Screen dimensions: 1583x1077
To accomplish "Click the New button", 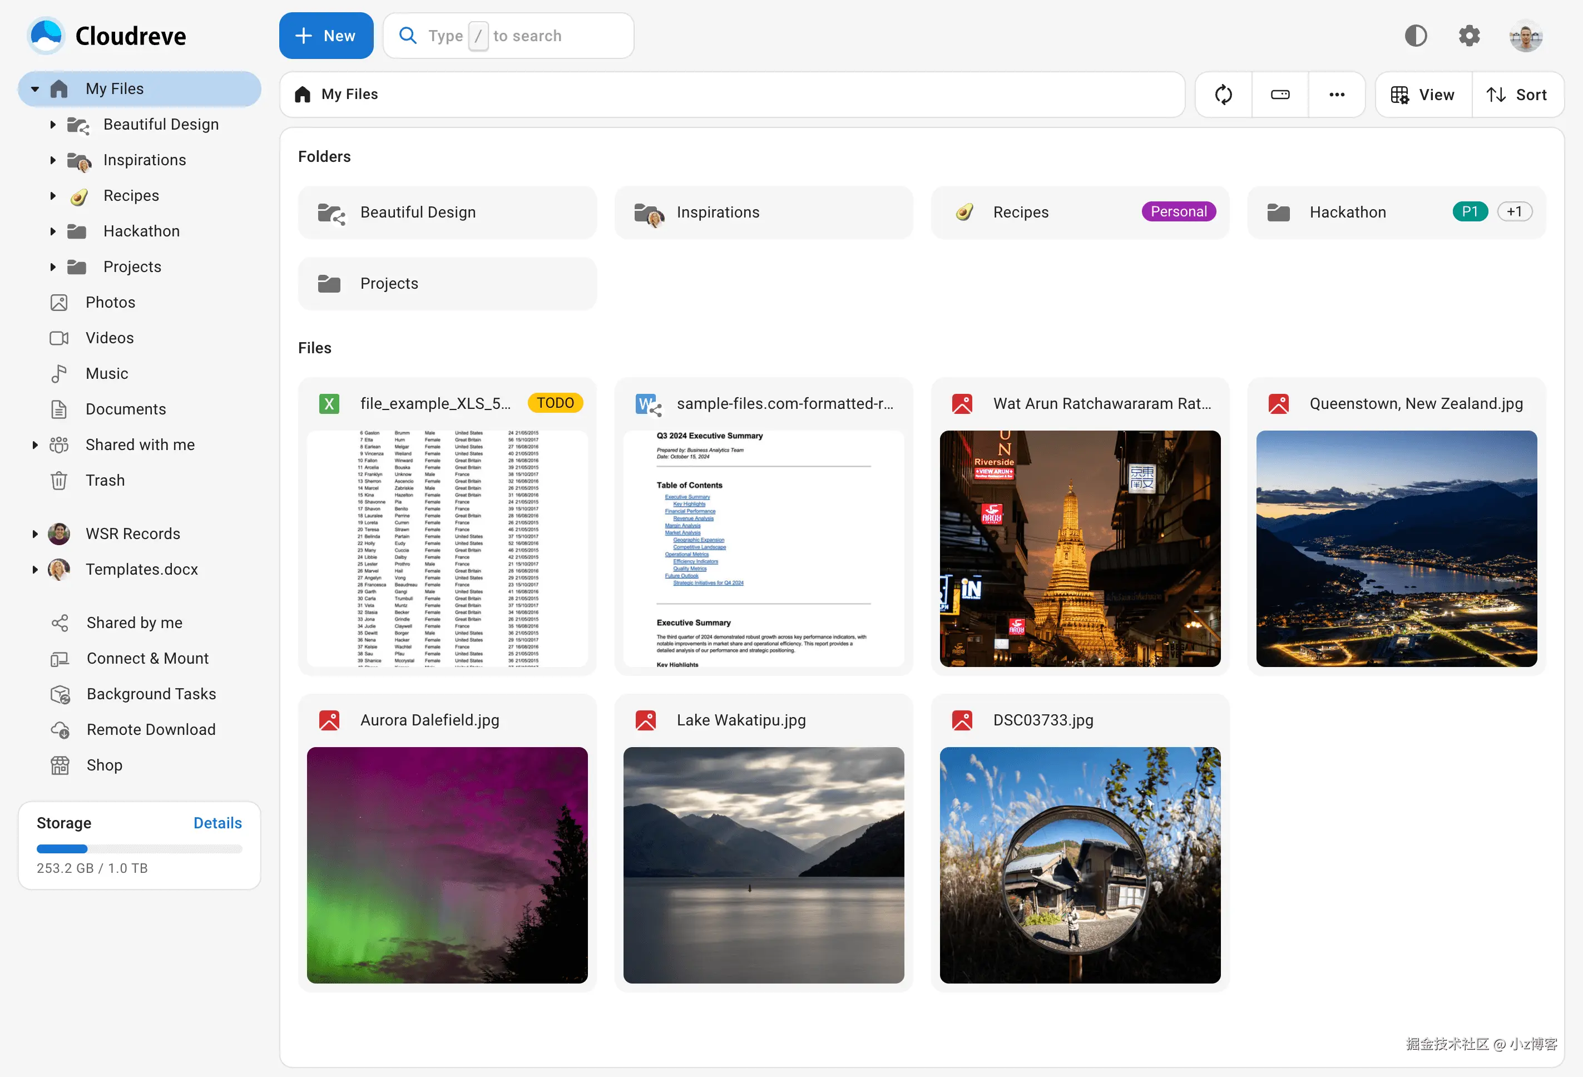I will coord(325,36).
